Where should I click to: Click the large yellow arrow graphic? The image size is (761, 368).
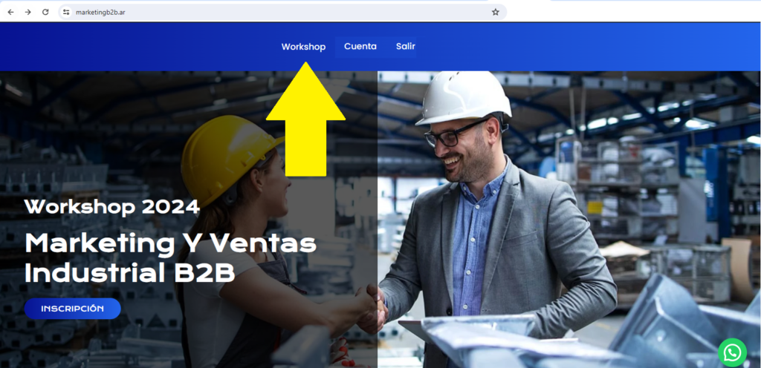[x=305, y=119]
